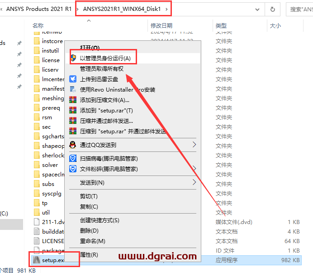Run setup as administrator from context menu
This screenshot has height=273, width=313.
(133, 58)
